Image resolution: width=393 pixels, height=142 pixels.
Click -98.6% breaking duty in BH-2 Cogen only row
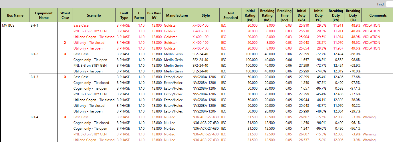[x=355, y=60]
